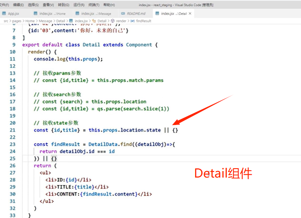Viewport: 301px width, 218px height.
Task: Click the App.jsx tab file icon
Action: (4, 13)
